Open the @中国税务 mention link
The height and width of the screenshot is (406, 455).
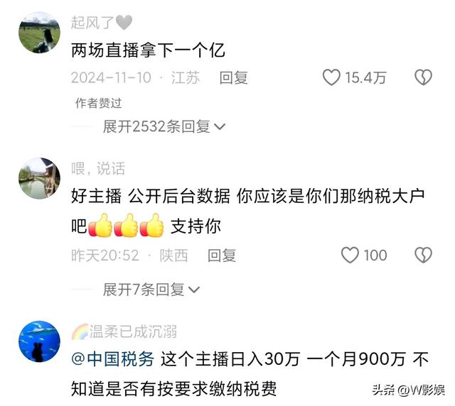(x=112, y=359)
